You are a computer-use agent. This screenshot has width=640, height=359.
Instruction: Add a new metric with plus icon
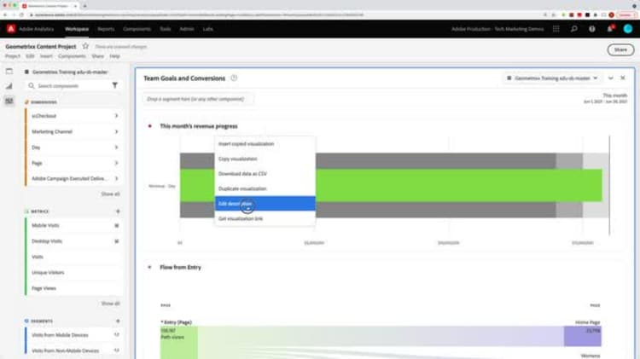tap(118, 211)
